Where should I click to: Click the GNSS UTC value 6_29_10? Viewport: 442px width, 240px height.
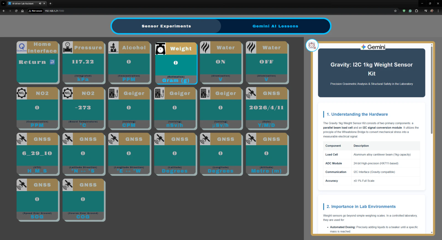pos(37,153)
